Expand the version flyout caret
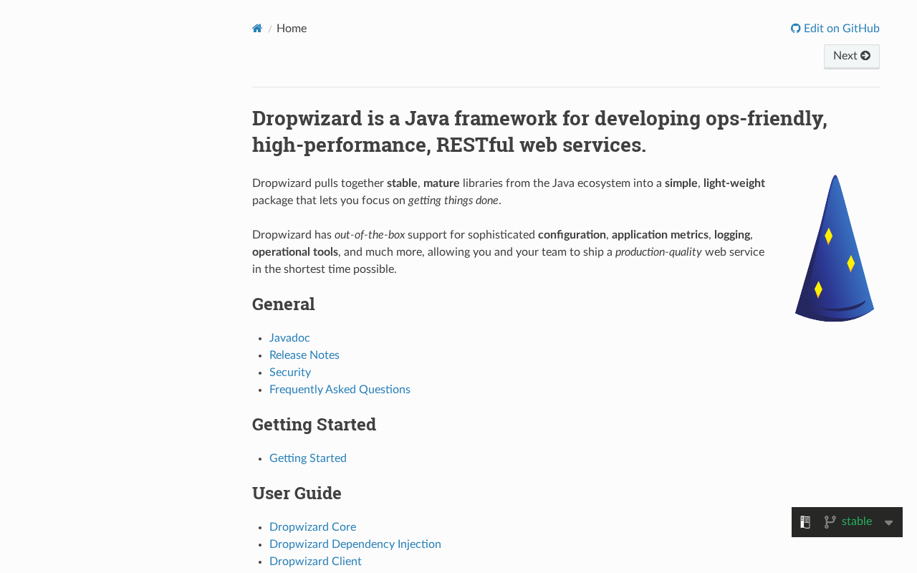917x573 pixels. [889, 523]
